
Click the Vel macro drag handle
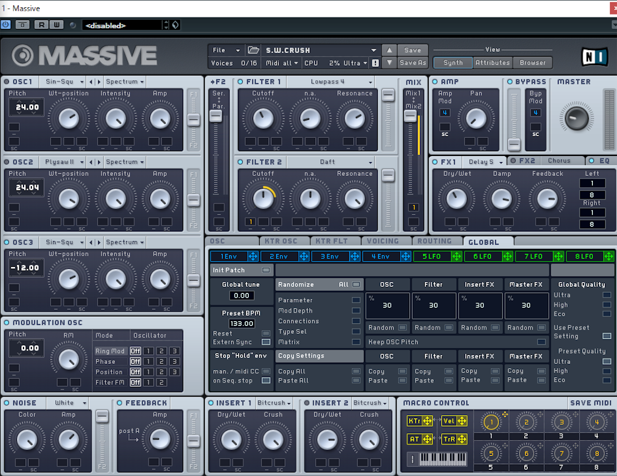coord(462,421)
